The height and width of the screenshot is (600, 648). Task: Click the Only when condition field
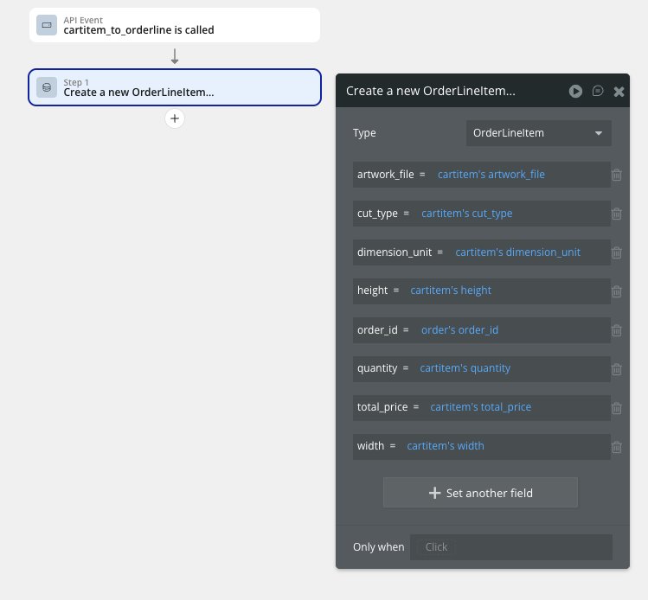point(510,547)
